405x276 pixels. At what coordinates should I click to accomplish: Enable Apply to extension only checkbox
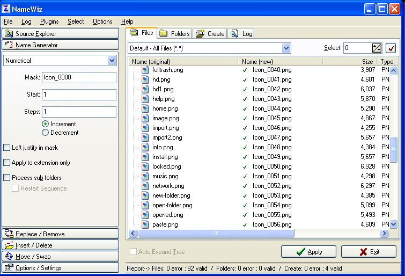pyautogui.click(x=7, y=163)
